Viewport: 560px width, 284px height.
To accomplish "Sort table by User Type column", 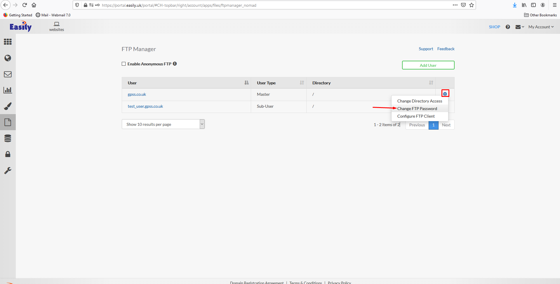I will pyautogui.click(x=302, y=83).
